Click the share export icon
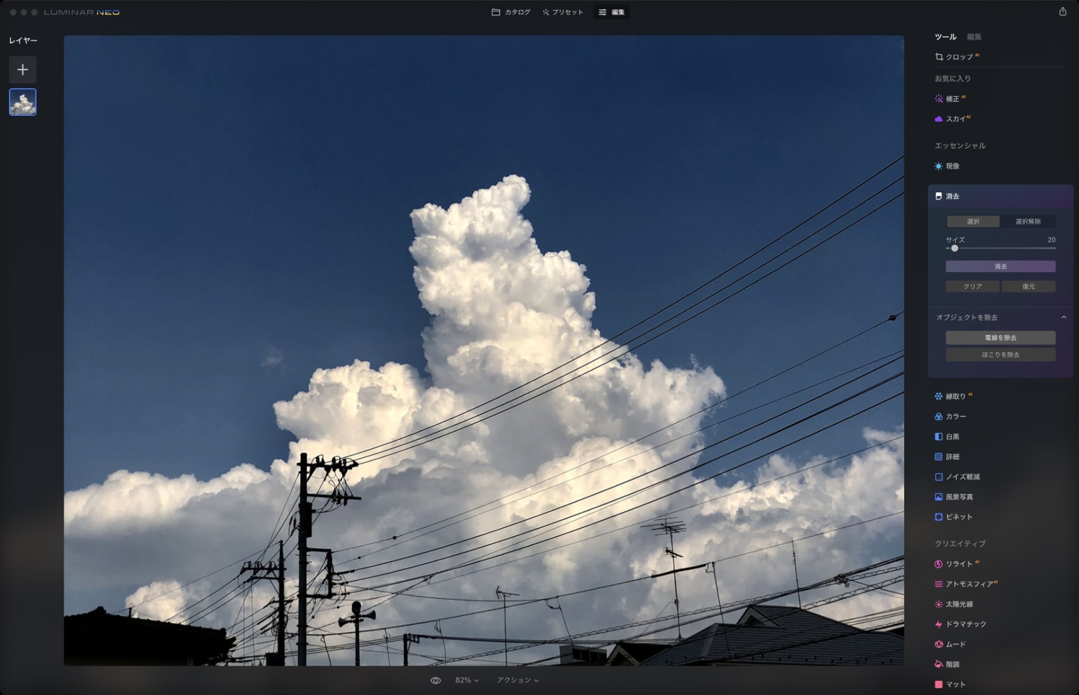The image size is (1079, 695). 1062,12
